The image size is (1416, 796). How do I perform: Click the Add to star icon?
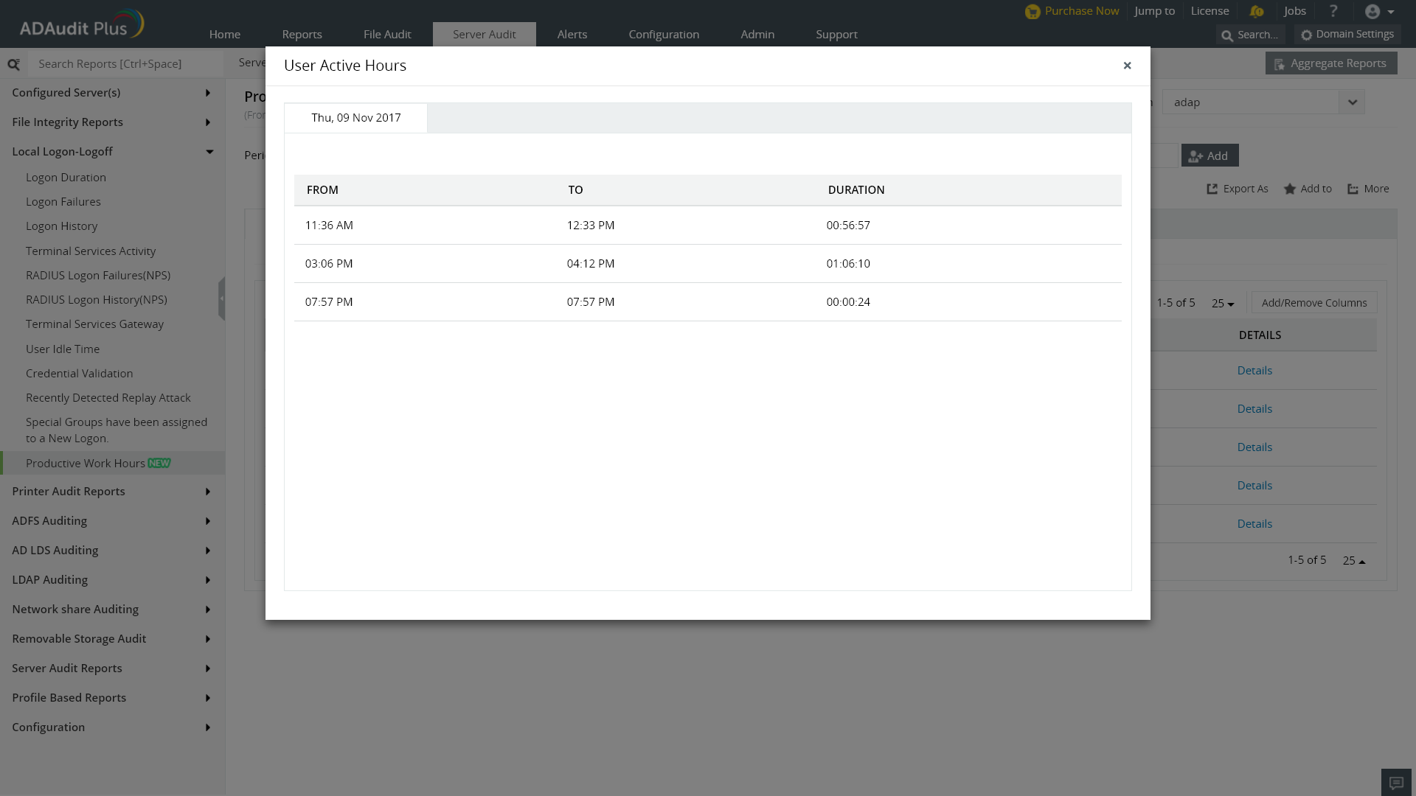pyautogui.click(x=1289, y=189)
